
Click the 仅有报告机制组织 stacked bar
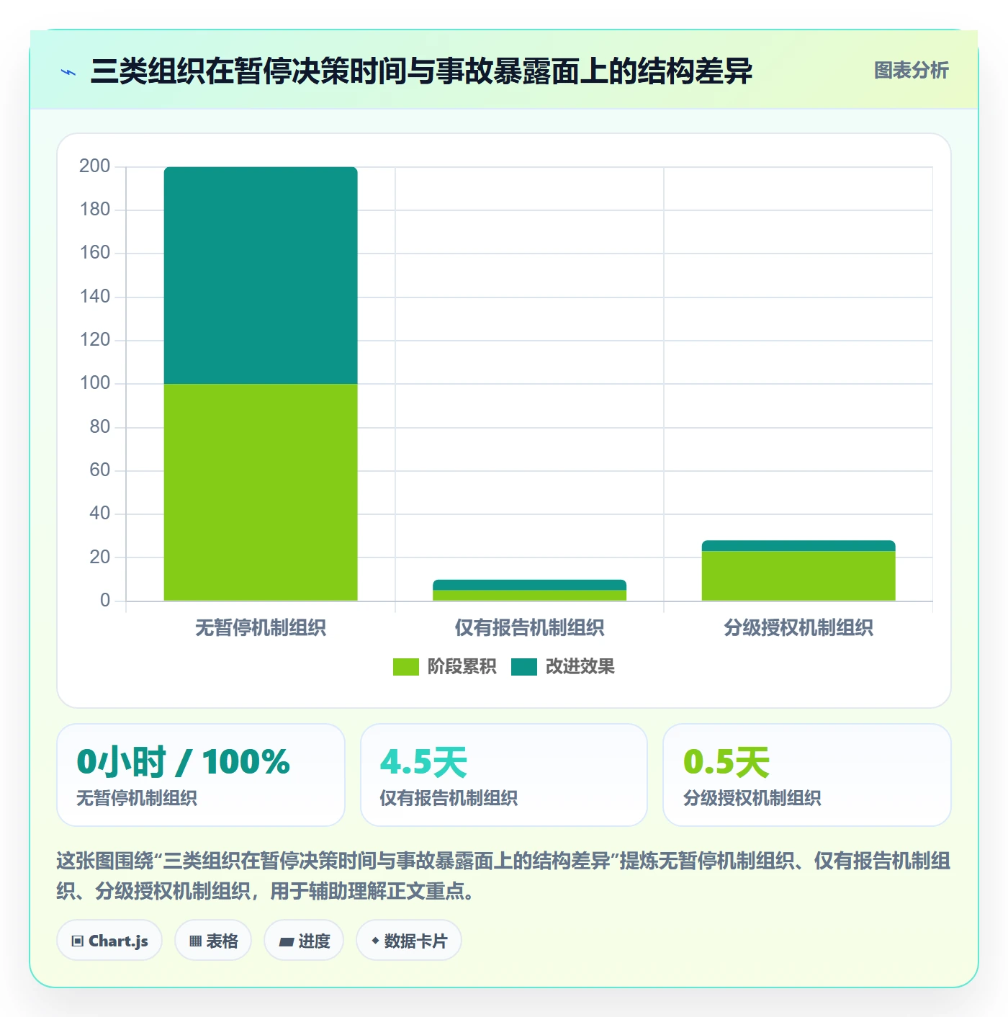(x=529, y=590)
